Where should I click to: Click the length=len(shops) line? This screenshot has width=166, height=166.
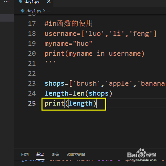[78, 94]
